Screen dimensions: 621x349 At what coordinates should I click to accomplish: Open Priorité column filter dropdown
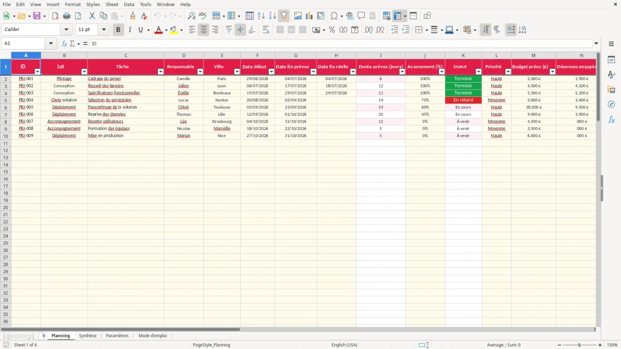click(508, 72)
